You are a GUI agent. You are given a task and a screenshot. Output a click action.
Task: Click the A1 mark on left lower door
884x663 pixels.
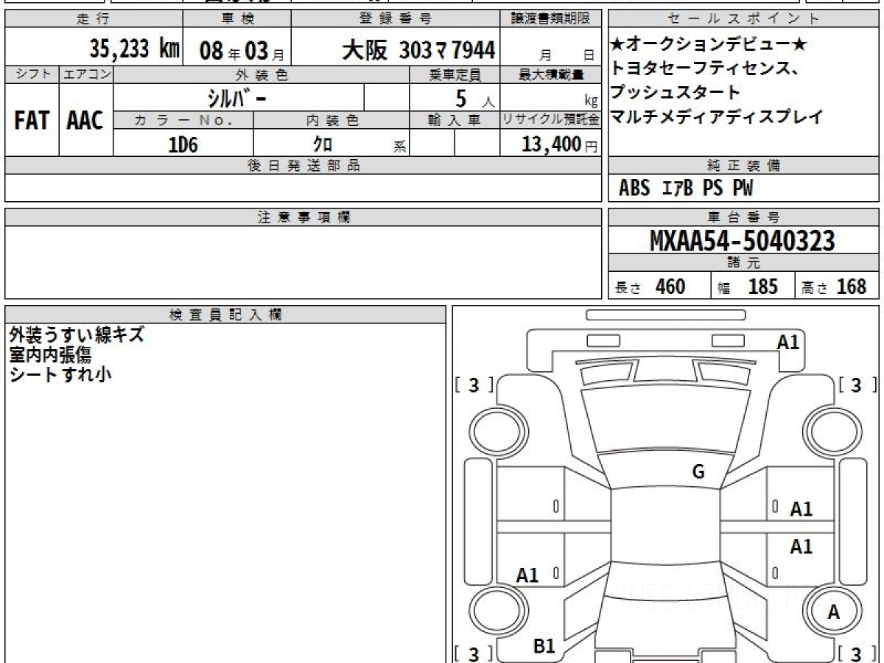click(527, 575)
